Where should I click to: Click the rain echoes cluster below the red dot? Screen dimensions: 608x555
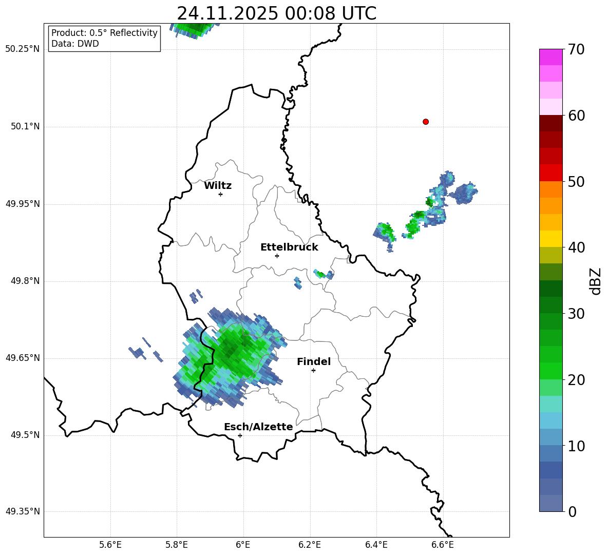425,211
